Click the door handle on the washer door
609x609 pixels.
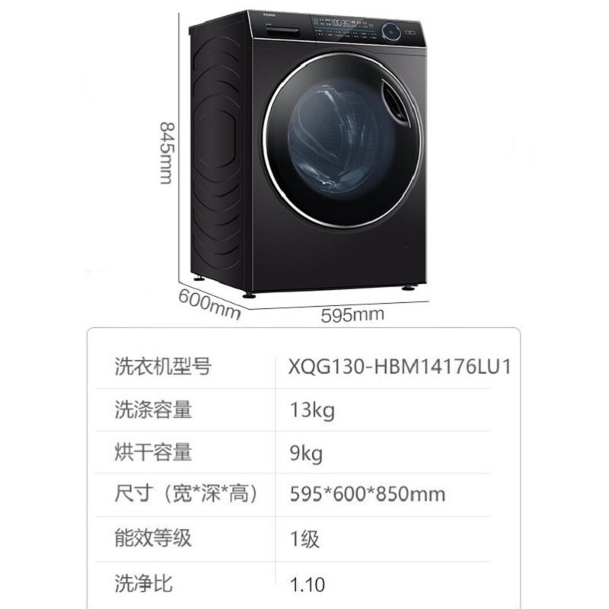(396, 100)
